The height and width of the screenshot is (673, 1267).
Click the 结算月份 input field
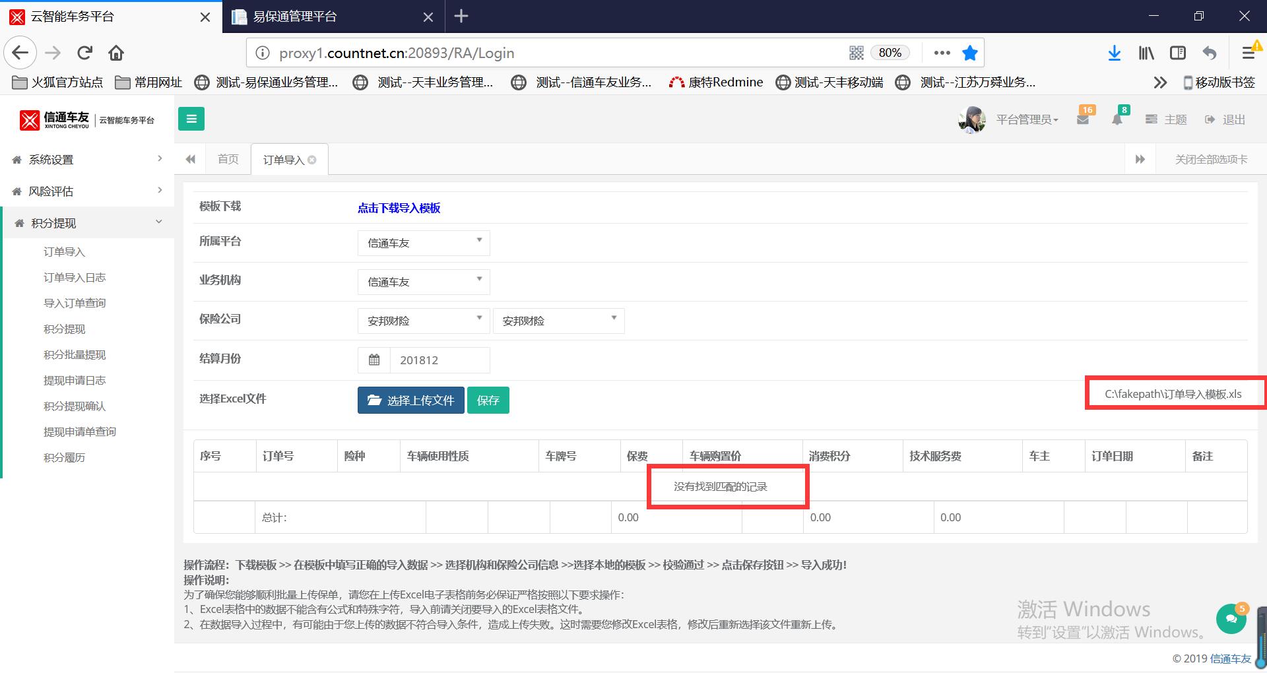coord(439,360)
